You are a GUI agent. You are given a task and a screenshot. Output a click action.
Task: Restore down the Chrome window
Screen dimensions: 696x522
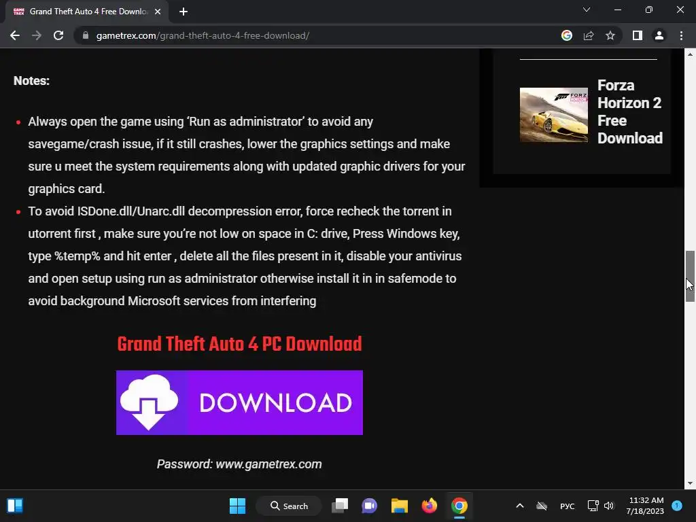click(649, 10)
